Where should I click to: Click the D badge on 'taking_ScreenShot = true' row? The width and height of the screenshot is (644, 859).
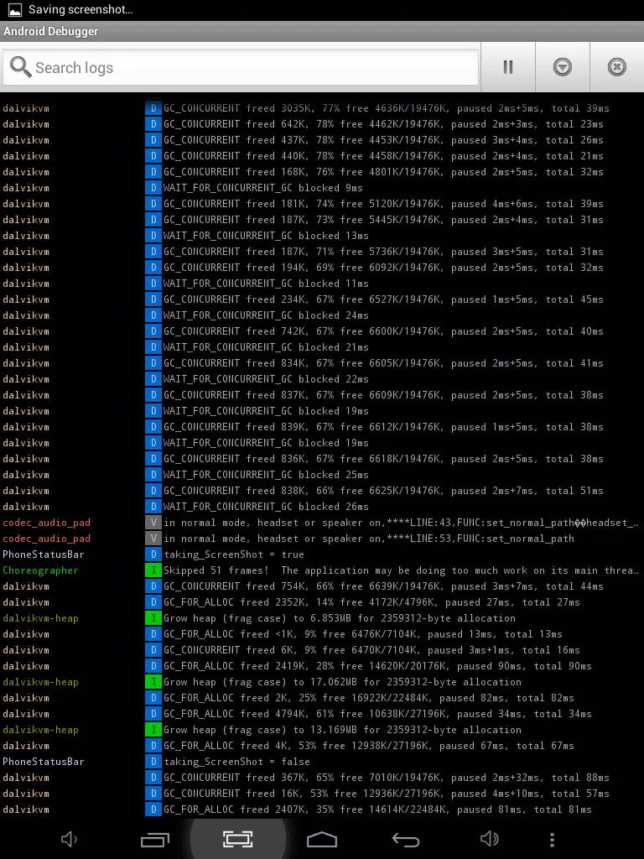(x=153, y=554)
